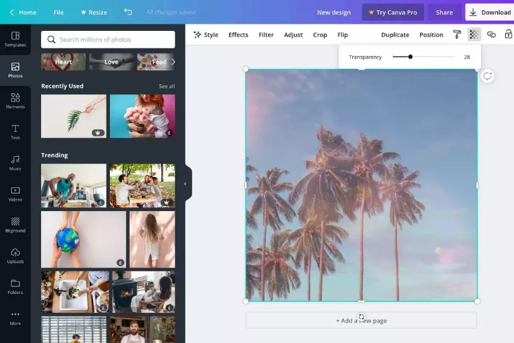
Task: Open the Uploads sidebar panel
Action: 15,256
